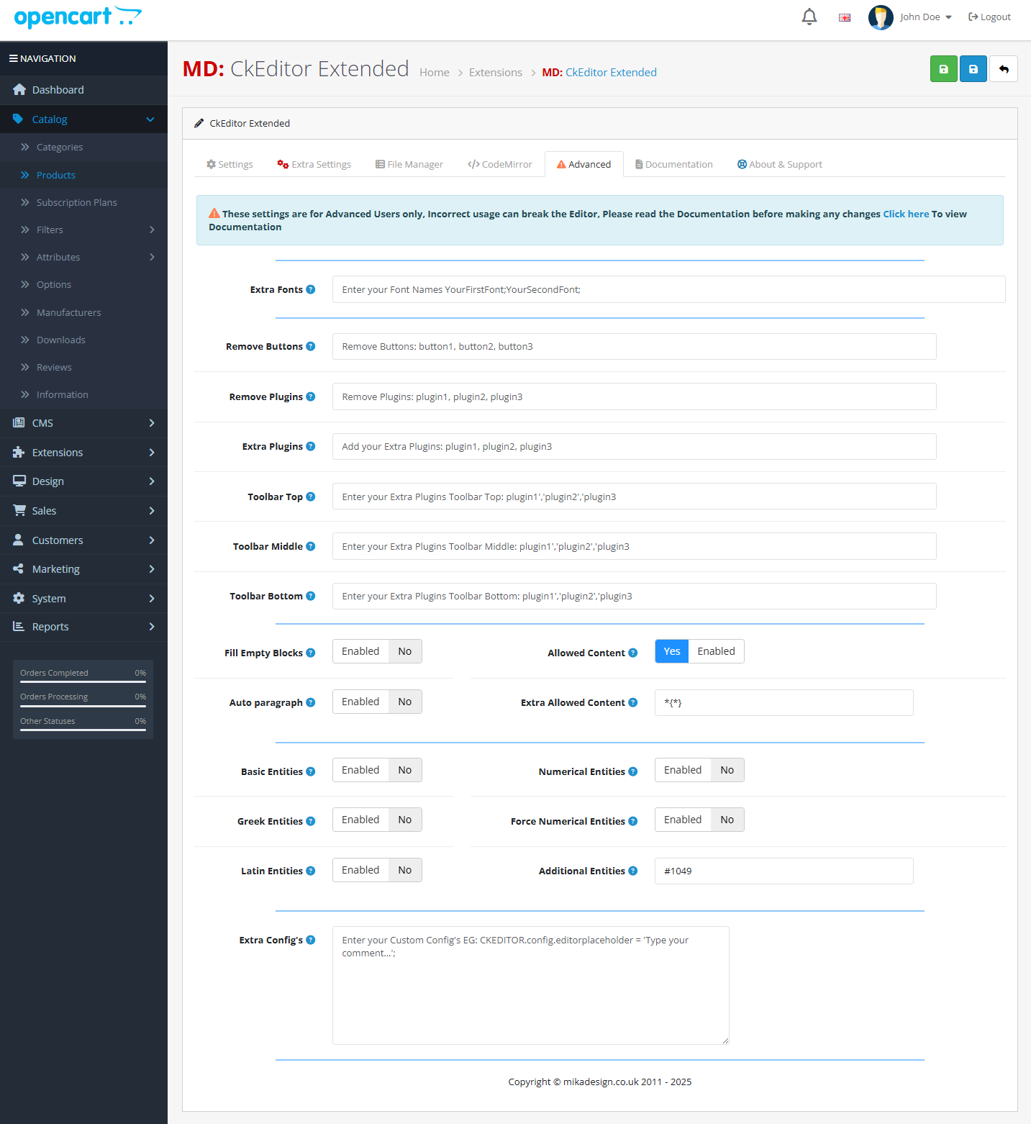Screen dimensions: 1031x1124
Task: Click the Remove Buttons help icon
Action: click(311, 346)
